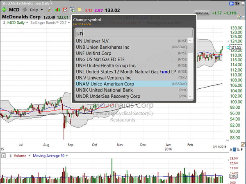
Task: Expand volume Moving Average 50 menu
Action: [x=67, y=156]
